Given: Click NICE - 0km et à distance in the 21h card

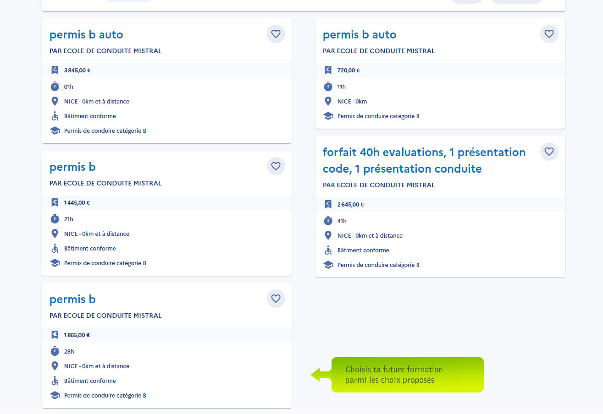Looking at the screenshot, I should coord(97,234).
